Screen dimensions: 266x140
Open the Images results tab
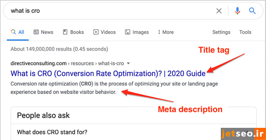[x=137, y=32]
